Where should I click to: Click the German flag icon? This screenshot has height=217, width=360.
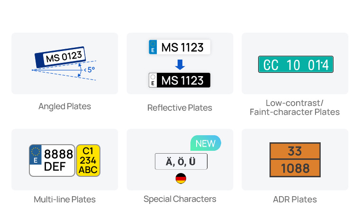click(180, 178)
